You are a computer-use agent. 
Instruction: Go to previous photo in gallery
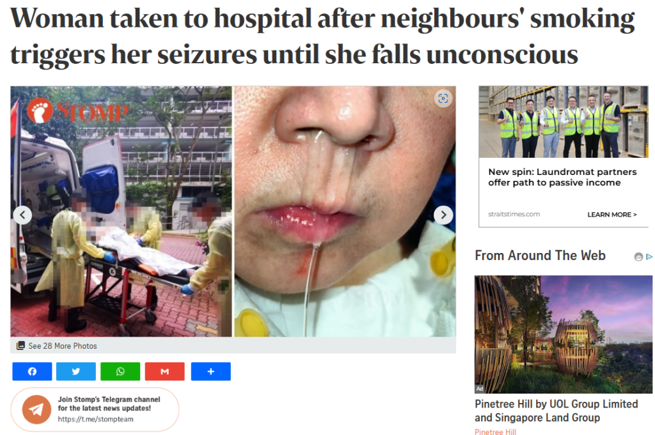coord(22,215)
